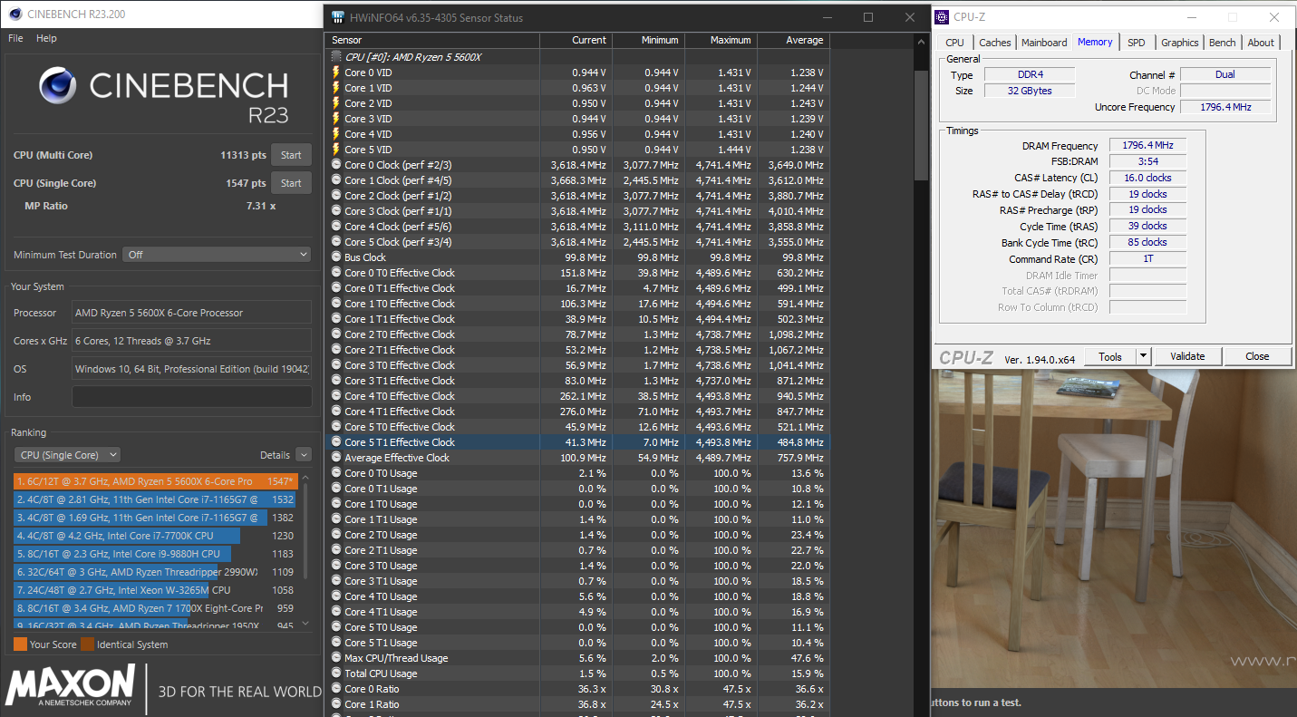Click the icon beside Average Effective Clock

point(336,458)
